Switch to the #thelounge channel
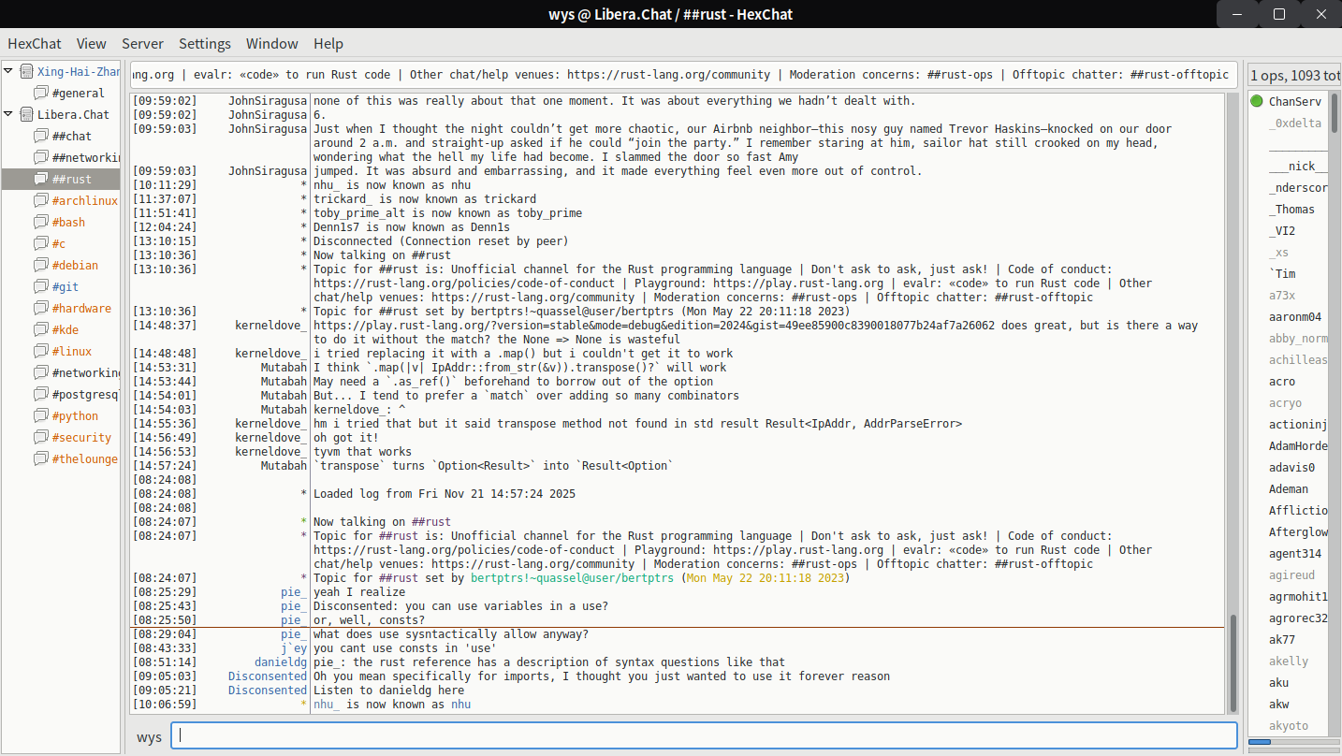The image size is (1342, 756). 85,458
